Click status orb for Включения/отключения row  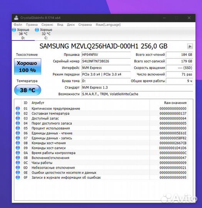[x=18, y=158]
